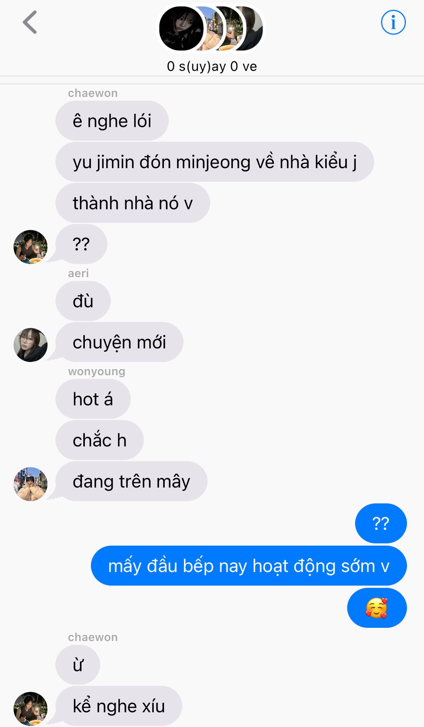The width and height of the screenshot is (424, 727).
Task: Tap the 'mấy đầu bếp nay' blue bubble
Action: [x=249, y=566]
